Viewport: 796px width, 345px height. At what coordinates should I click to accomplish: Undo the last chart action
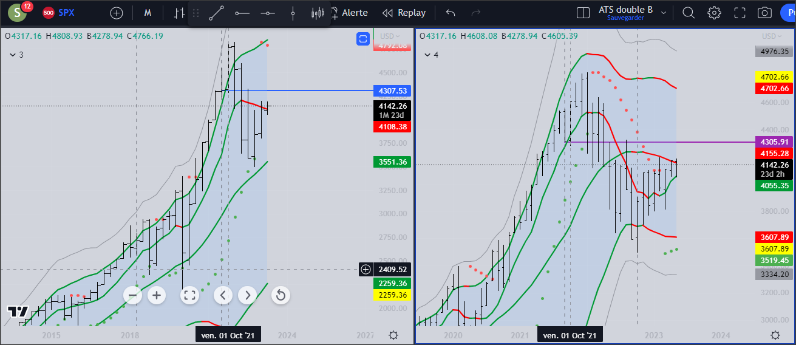[450, 13]
